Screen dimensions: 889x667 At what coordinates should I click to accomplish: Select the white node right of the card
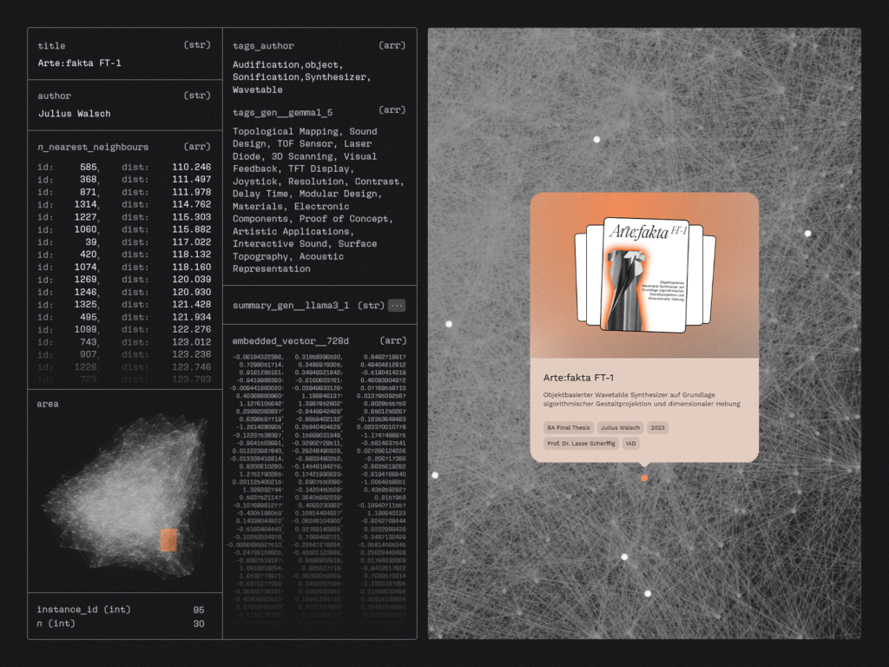[807, 234]
